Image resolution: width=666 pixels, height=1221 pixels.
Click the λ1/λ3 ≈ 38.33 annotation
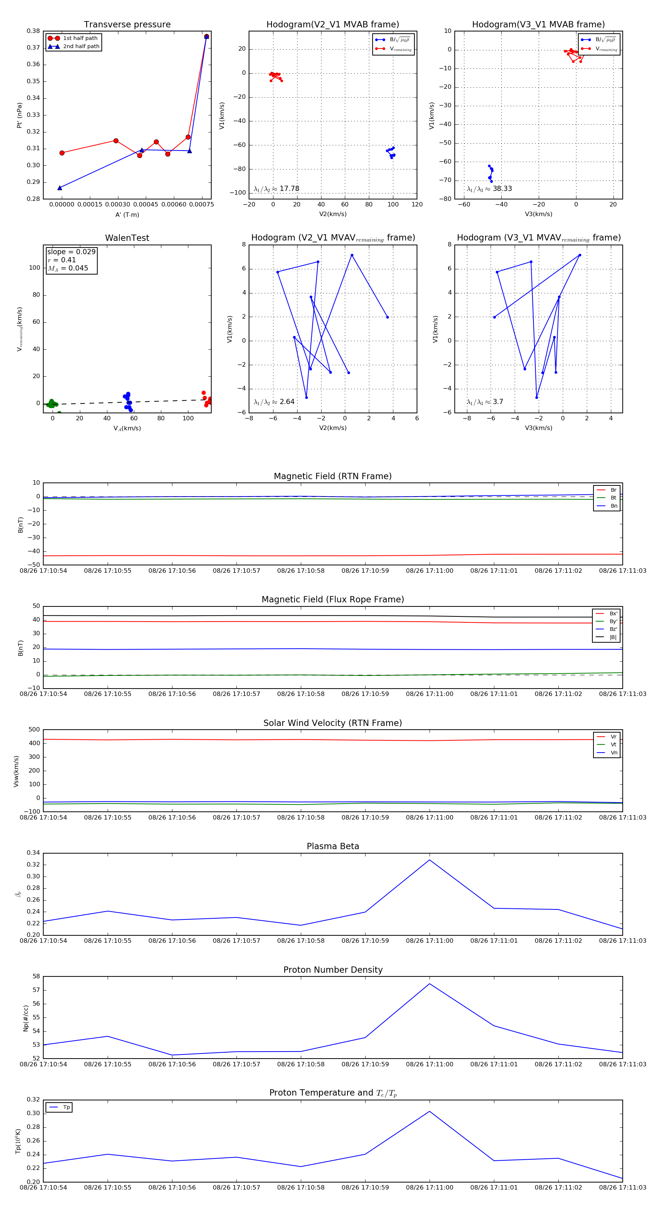(489, 189)
